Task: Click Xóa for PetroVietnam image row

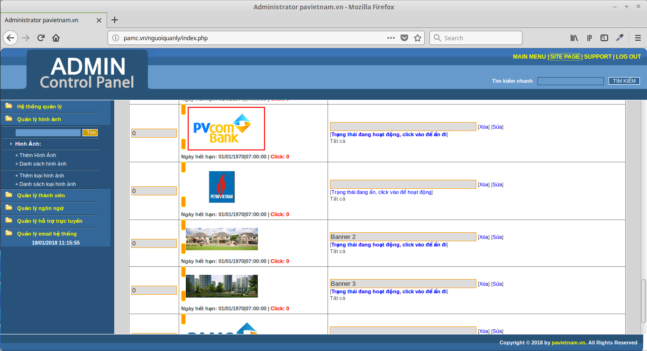Action: point(483,184)
